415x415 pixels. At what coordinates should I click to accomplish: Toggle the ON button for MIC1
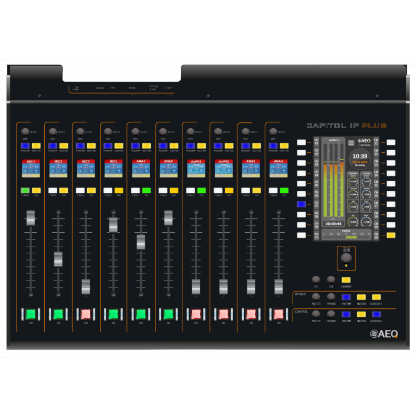tap(30, 314)
